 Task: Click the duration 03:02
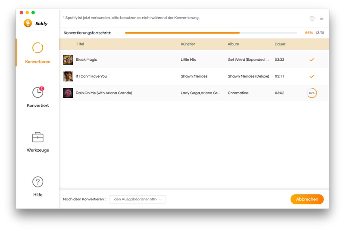279,93
